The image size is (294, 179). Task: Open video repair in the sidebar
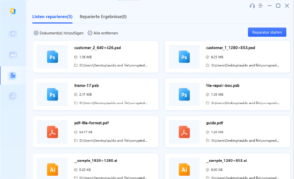coord(13,34)
